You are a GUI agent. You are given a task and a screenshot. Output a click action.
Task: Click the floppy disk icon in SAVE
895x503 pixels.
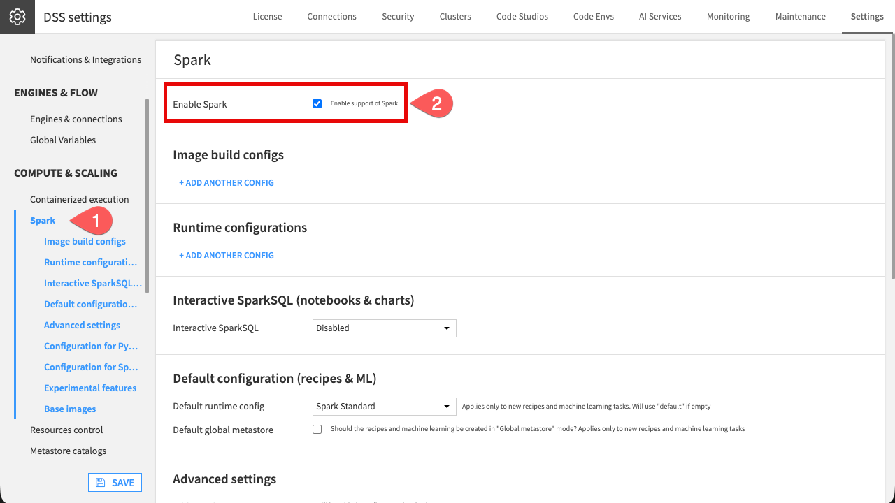101,483
